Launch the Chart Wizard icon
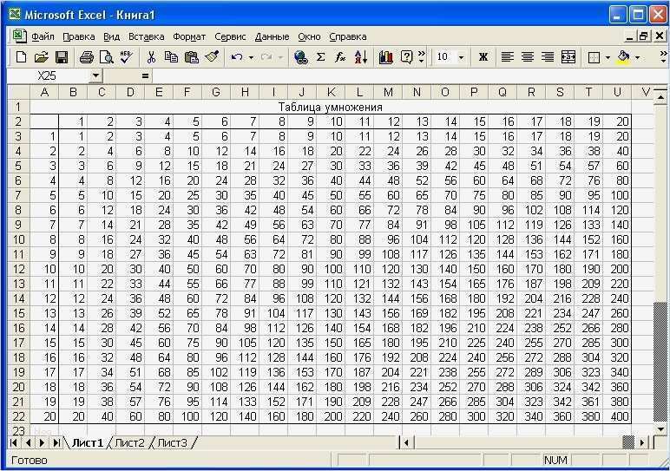The width and height of the screenshot is (670, 471). click(x=386, y=56)
